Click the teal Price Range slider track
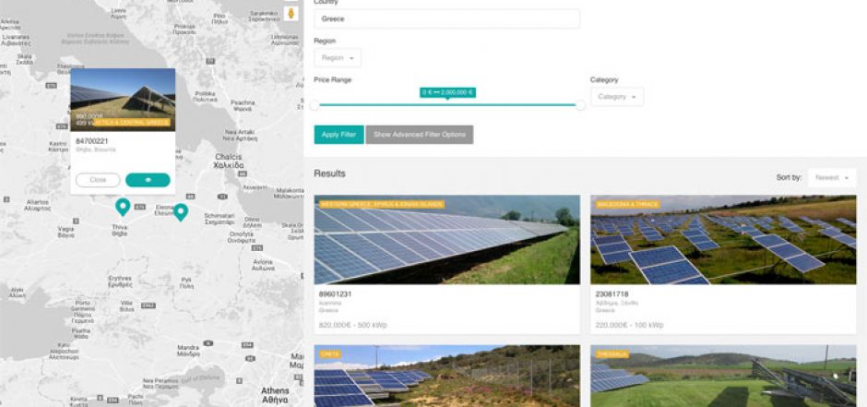Viewport: 867px width, 407px height. [x=447, y=105]
